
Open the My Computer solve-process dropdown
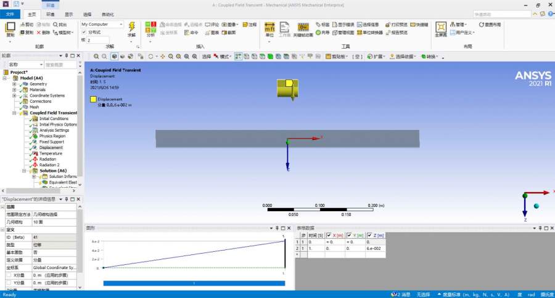102,25
